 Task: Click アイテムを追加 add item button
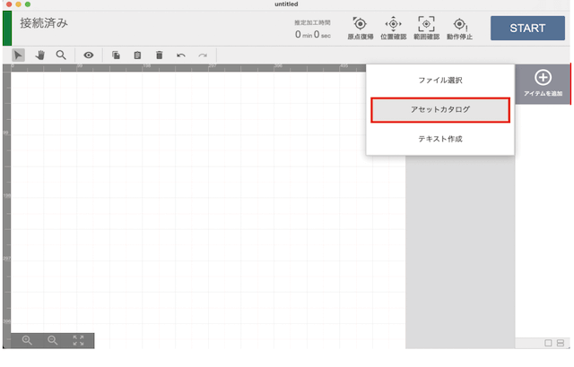543,83
